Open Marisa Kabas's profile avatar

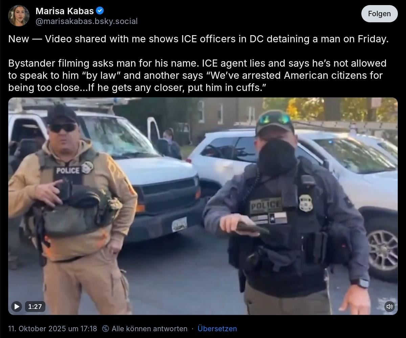pos(19,16)
